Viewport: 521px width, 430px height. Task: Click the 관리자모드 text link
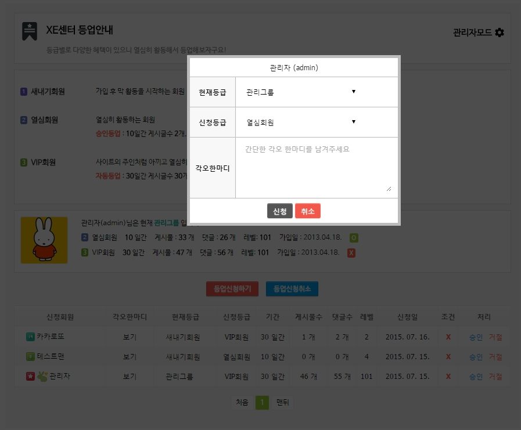tap(472, 32)
